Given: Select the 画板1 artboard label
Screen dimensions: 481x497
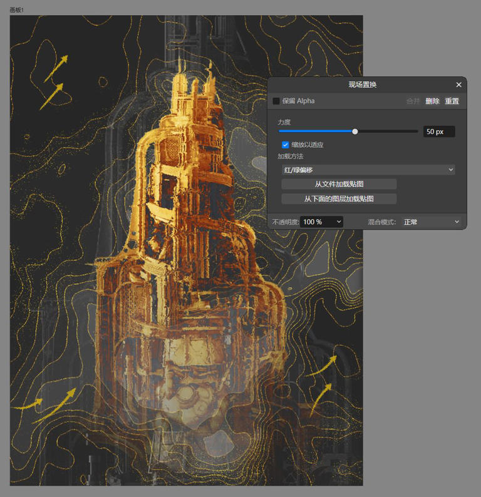Looking at the screenshot, I should (x=17, y=11).
